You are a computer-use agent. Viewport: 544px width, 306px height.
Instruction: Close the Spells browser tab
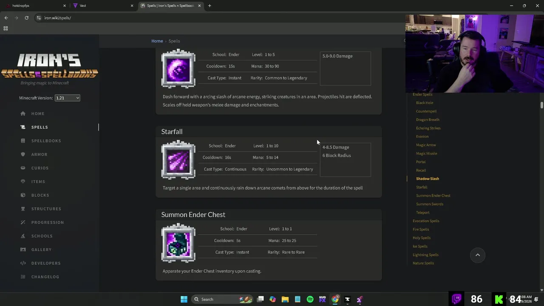tap(199, 6)
